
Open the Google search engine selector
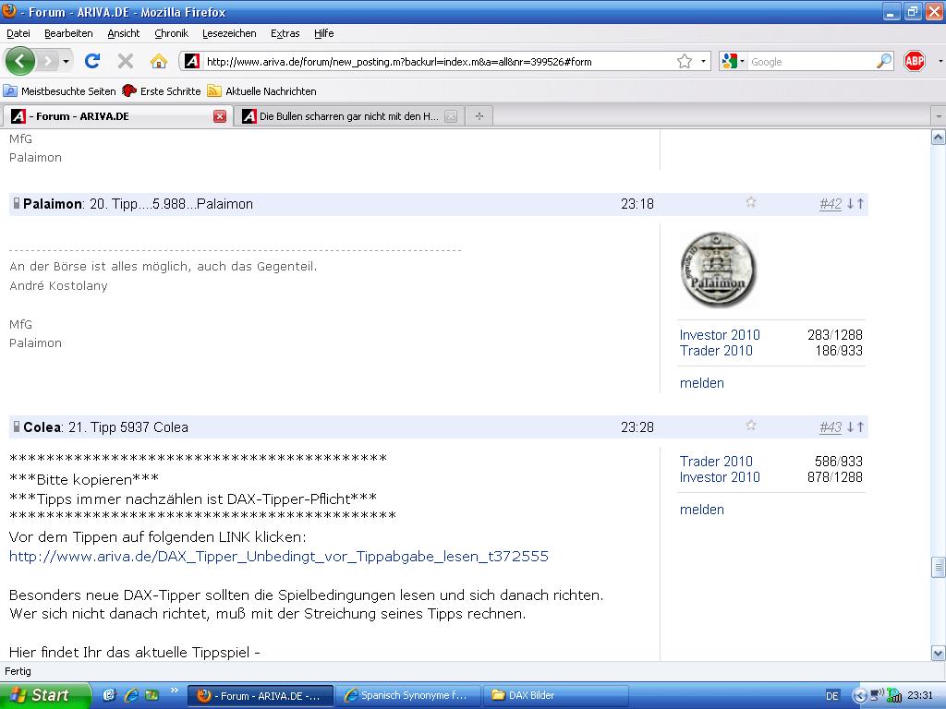click(x=733, y=61)
